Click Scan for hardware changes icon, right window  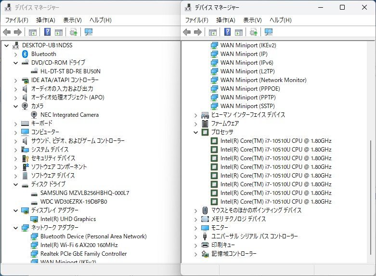click(x=269, y=32)
